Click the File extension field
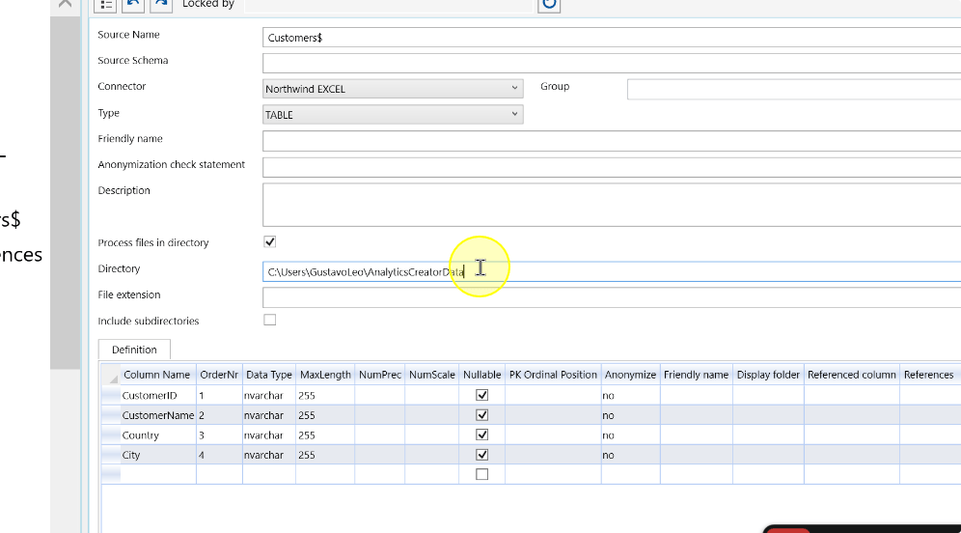The height and width of the screenshot is (533, 961). tap(612, 297)
